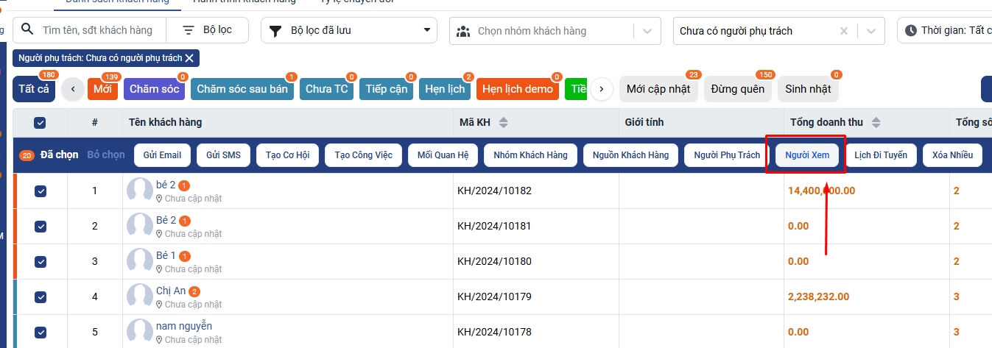Click the Giới tính column header

pyautogui.click(x=644, y=122)
